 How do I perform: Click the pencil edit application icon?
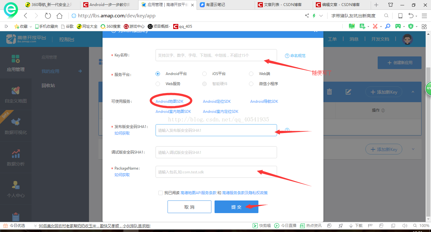tap(348, 92)
